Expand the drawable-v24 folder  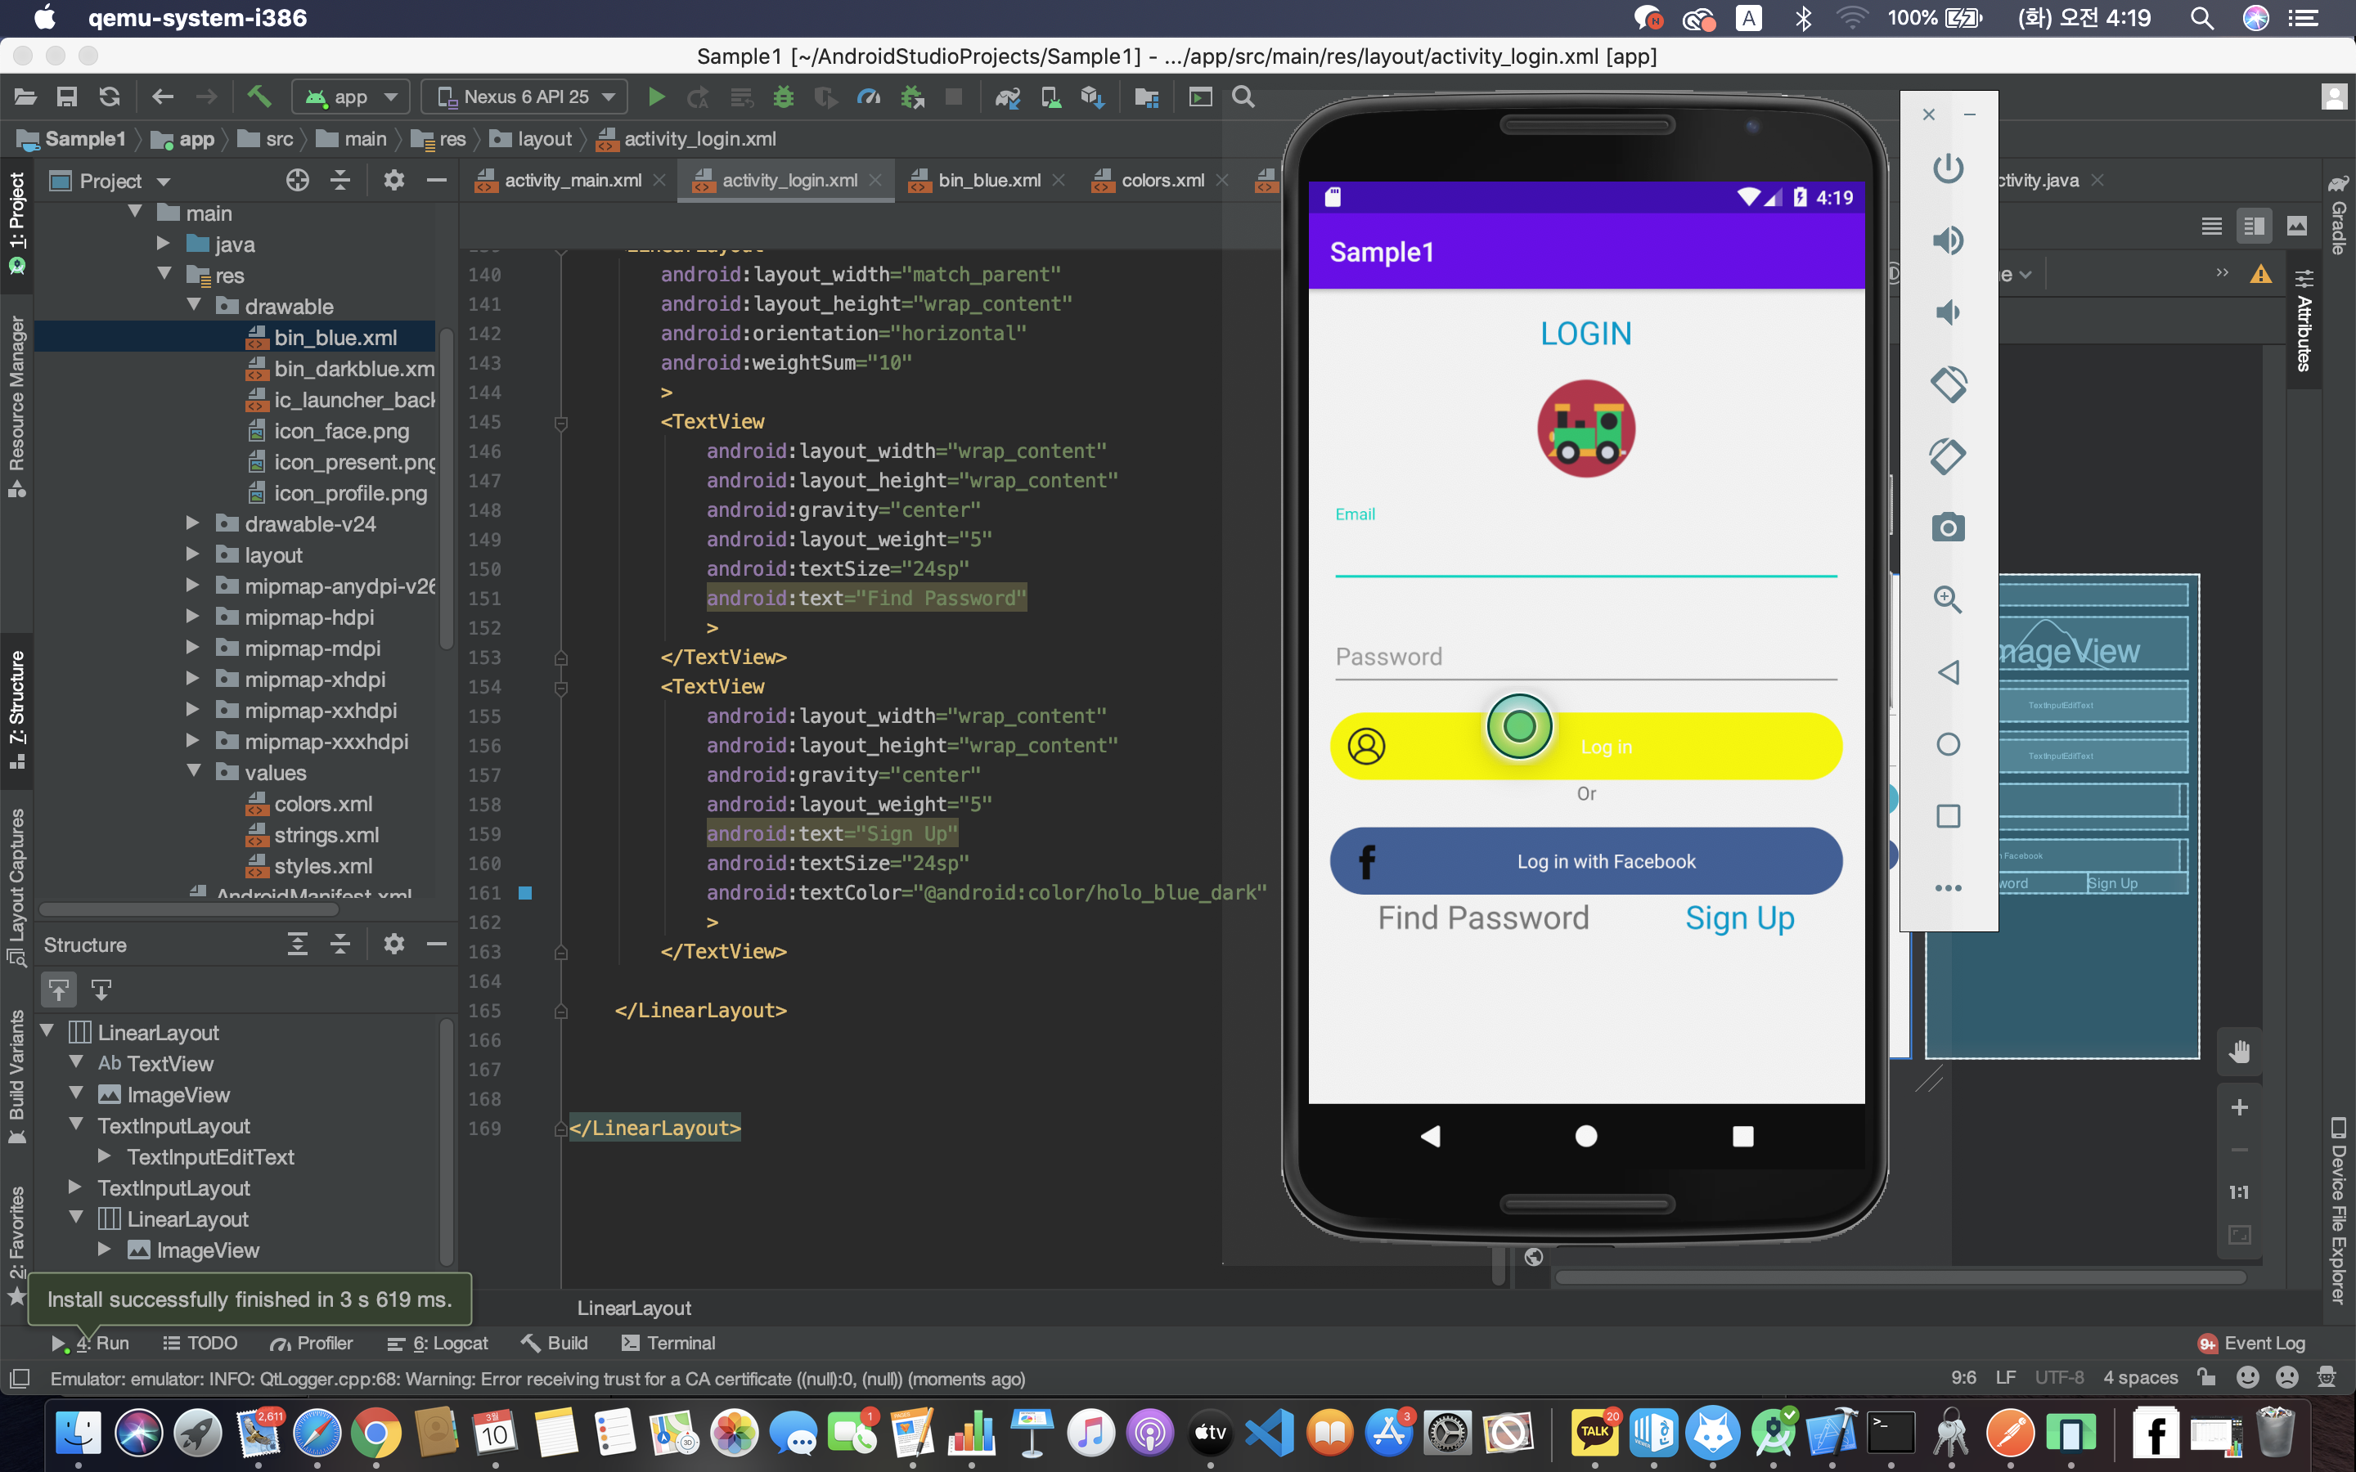(193, 523)
